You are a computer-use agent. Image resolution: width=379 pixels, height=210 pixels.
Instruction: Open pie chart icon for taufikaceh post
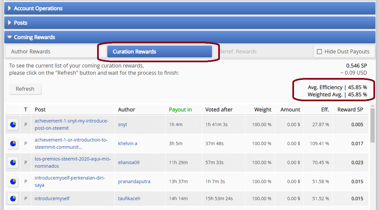[x=13, y=199]
